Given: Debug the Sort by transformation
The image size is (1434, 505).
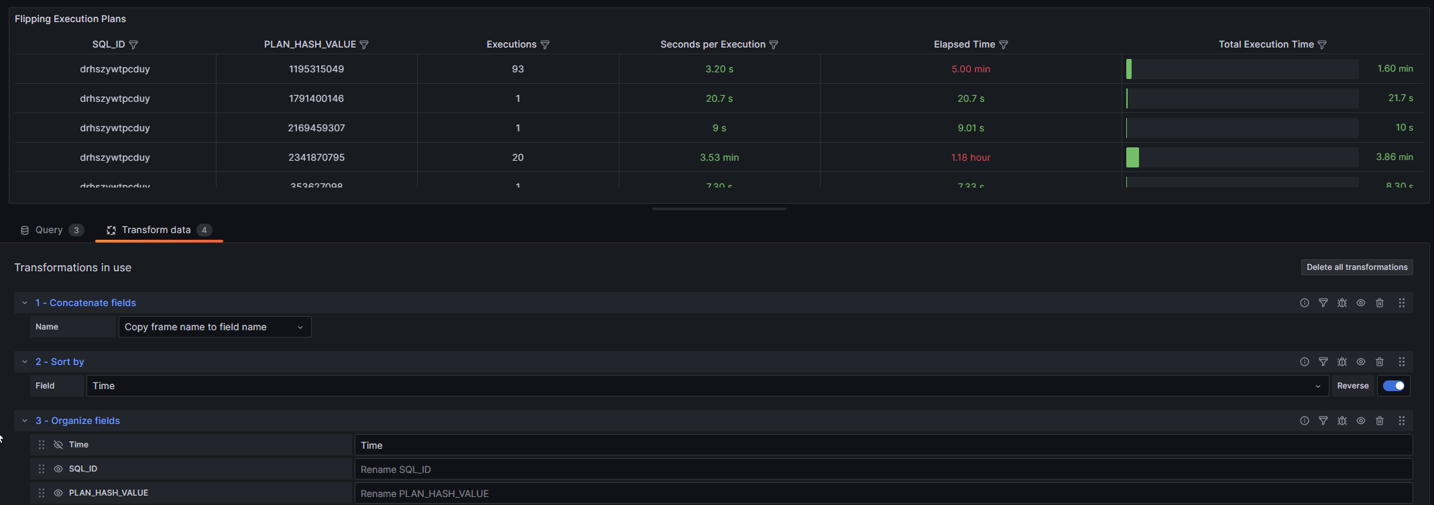Looking at the screenshot, I should tap(1342, 362).
